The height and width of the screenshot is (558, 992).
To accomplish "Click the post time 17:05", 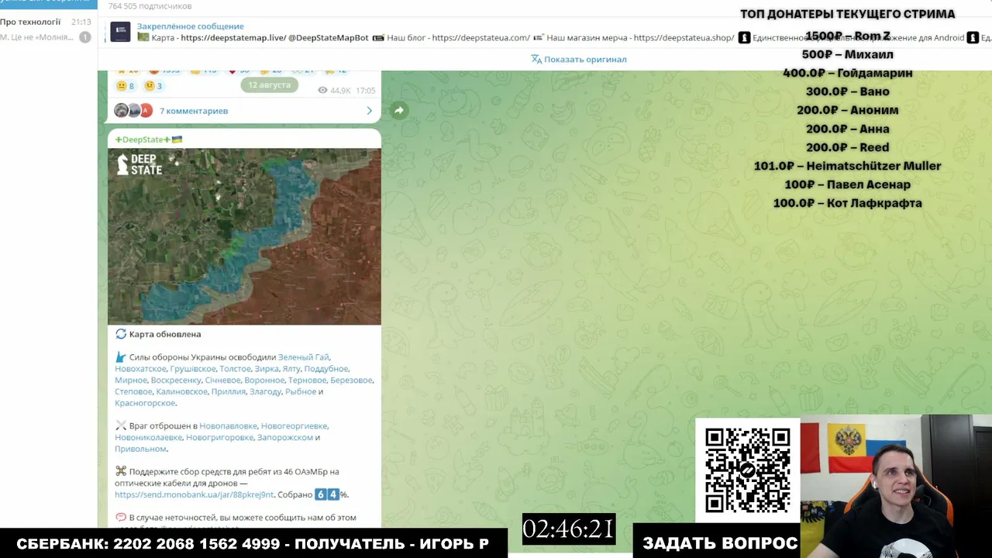I will (366, 91).
